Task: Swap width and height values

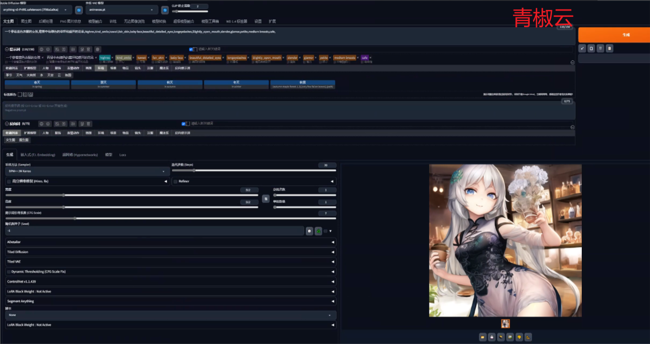Action: tap(265, 199)
